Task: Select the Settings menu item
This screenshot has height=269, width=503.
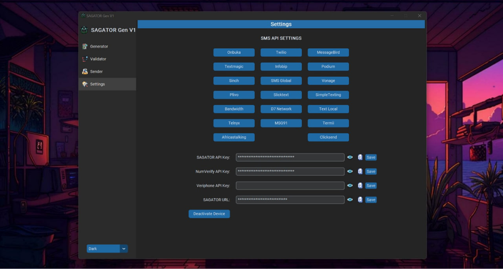Action: click(x=107, y=84)
